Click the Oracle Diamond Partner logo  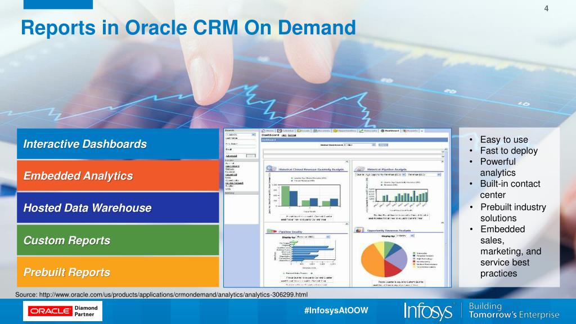click(x=62, y=311)
